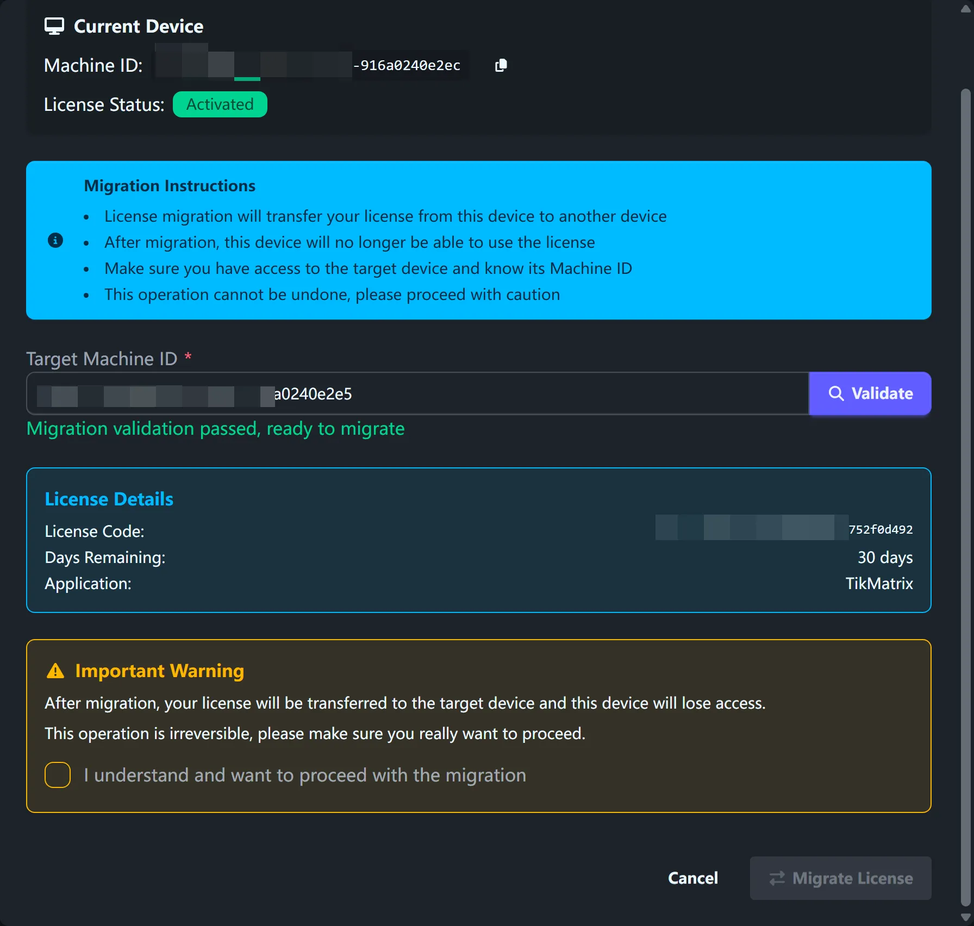This screenshot has width=974, height=926.
Task: Click the Activated license status badge
Action: click(x=220, y=104)
